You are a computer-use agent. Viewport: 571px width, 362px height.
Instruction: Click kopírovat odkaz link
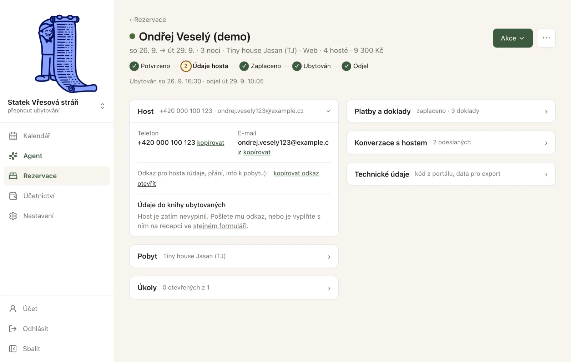click(x=296, y=173)
